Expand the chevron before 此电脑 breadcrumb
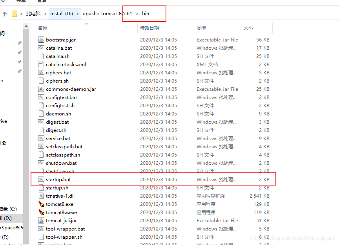 point(21,14)
